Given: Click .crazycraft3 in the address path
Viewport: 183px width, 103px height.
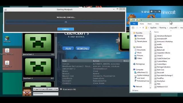Looking at the screenshot, I should pos(173,28).
